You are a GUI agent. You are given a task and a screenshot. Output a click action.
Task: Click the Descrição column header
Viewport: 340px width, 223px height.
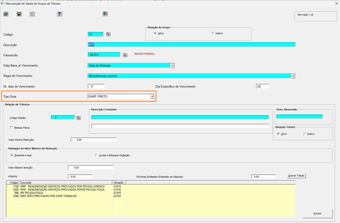(x=65, y=183)
